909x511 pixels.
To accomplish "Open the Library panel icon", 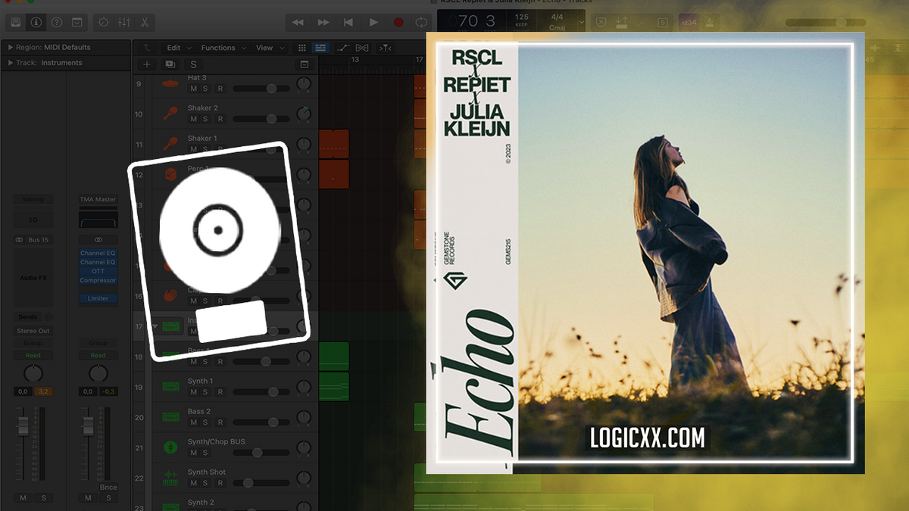I will pos(16,23).
